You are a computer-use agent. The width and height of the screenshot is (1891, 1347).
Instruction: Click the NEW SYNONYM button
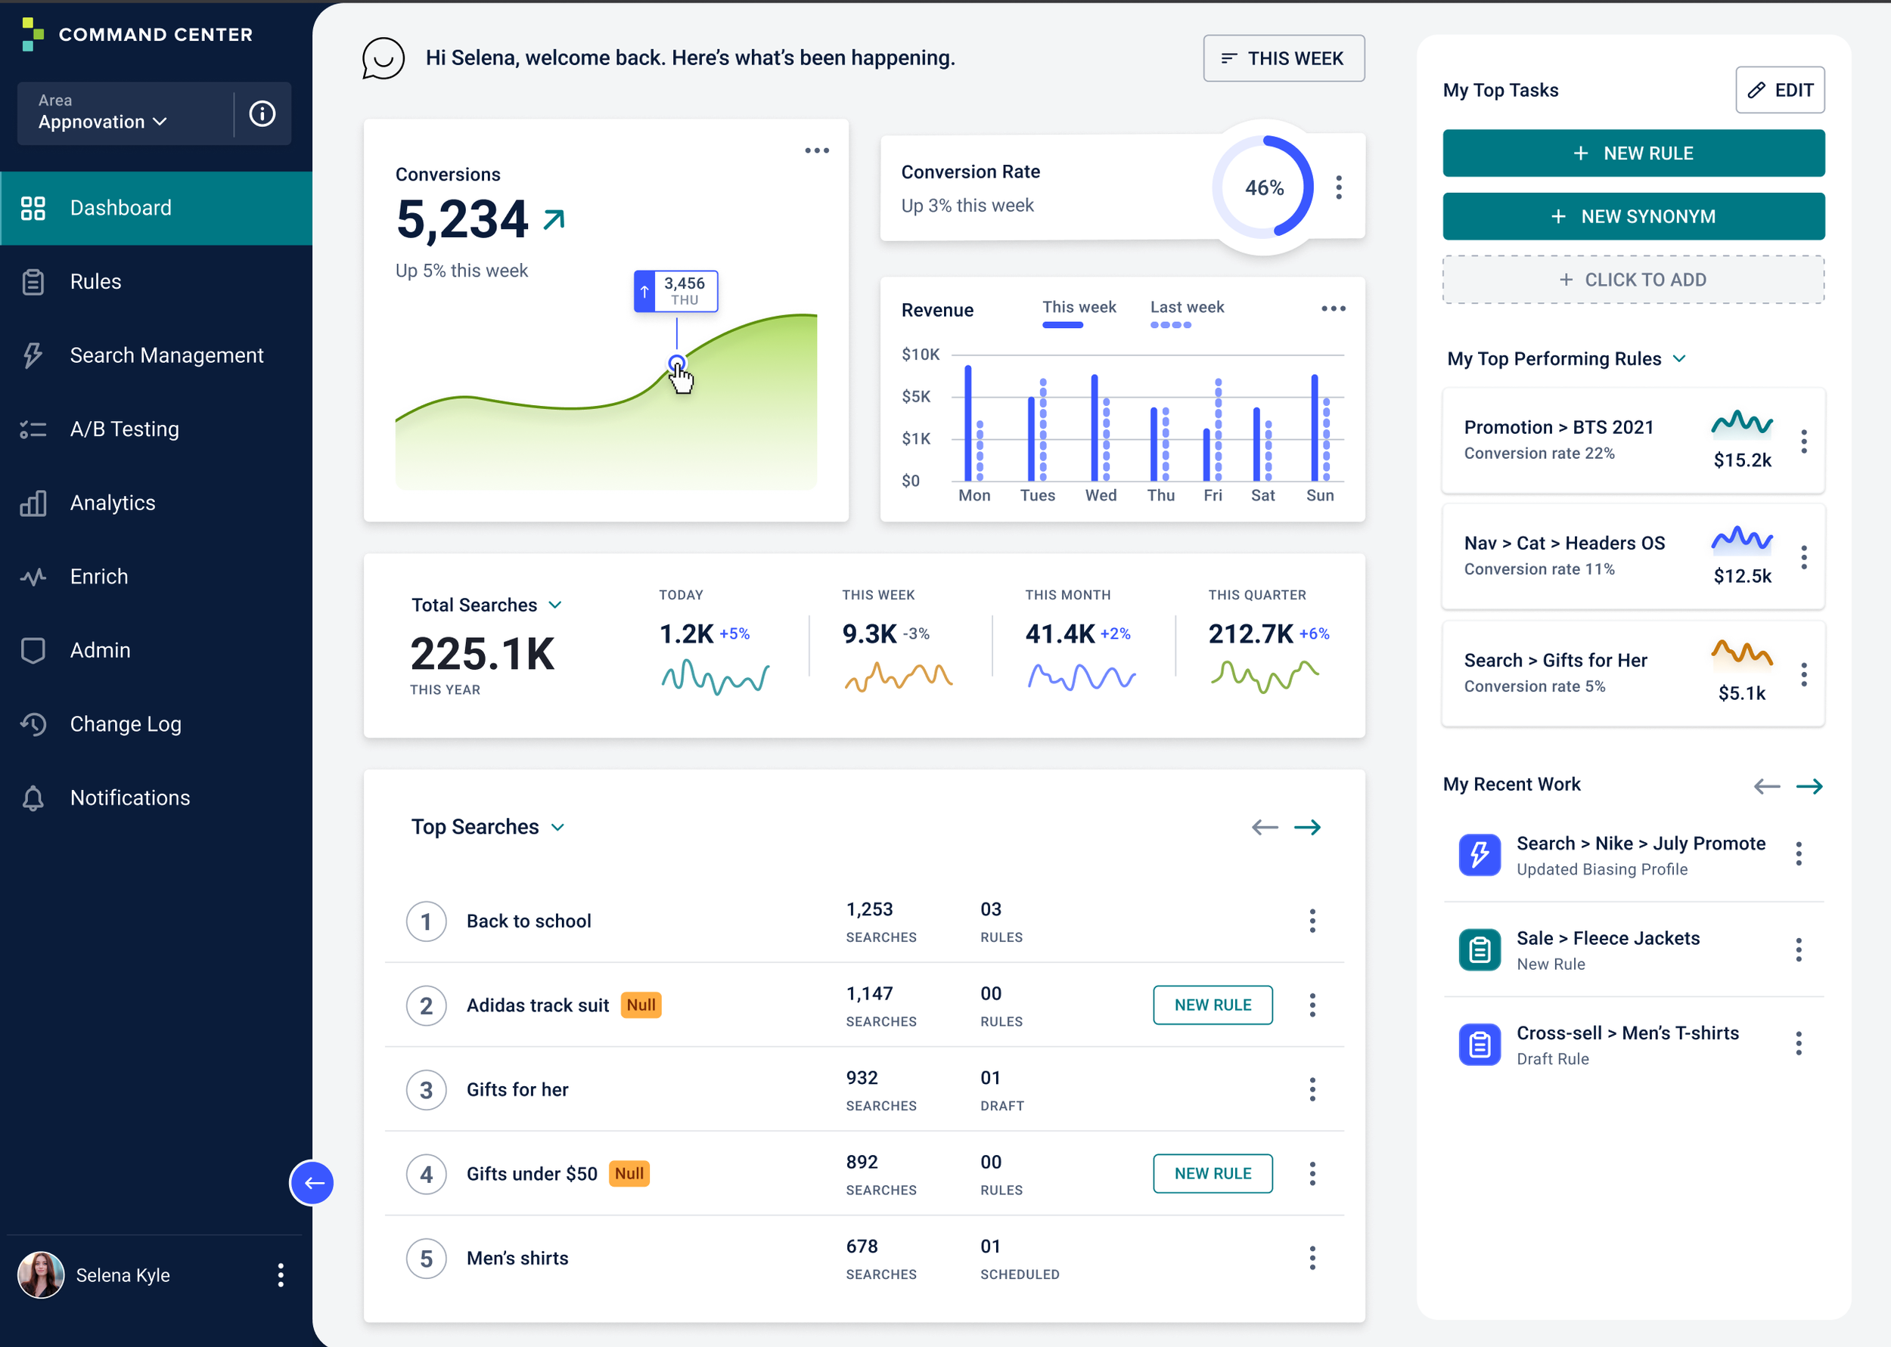1633,216
